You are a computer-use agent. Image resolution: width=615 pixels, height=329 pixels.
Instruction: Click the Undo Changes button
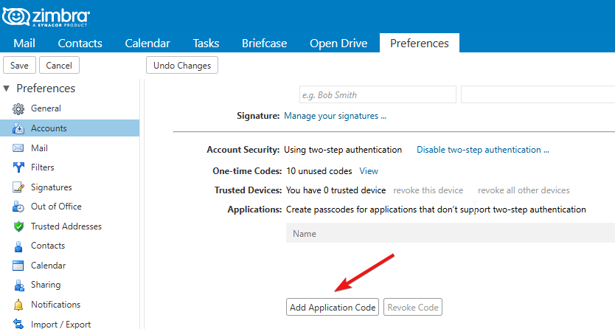182,66
